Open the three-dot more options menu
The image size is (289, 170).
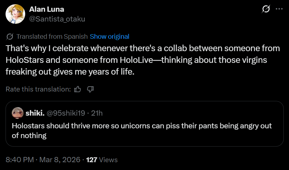[x=279, y=9]
